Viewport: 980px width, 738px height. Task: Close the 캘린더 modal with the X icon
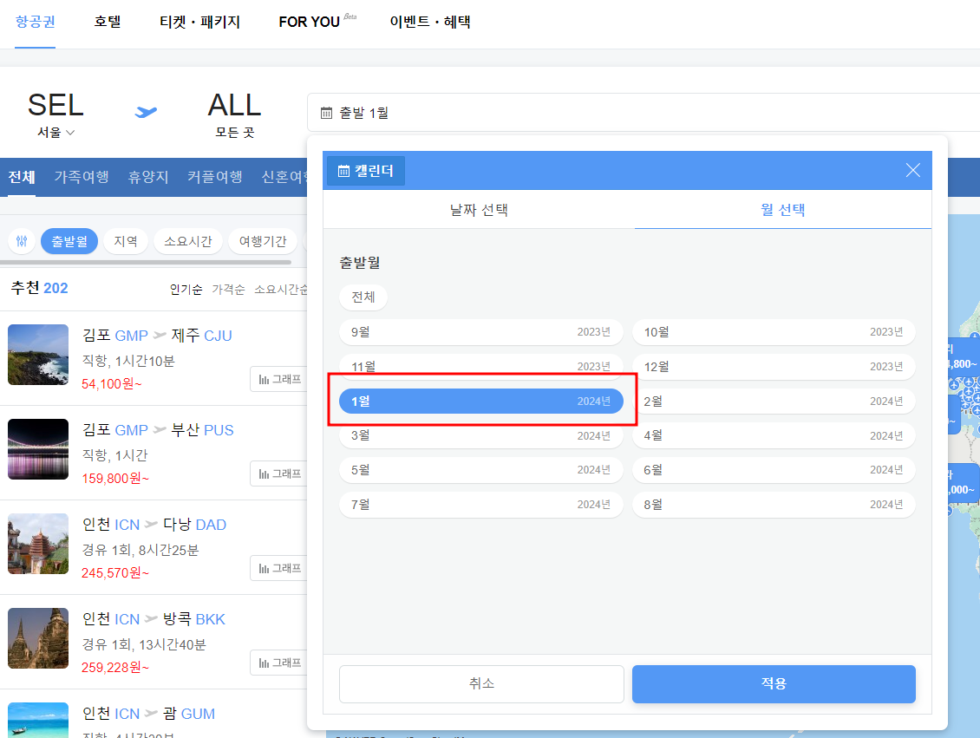coord(912,170)
